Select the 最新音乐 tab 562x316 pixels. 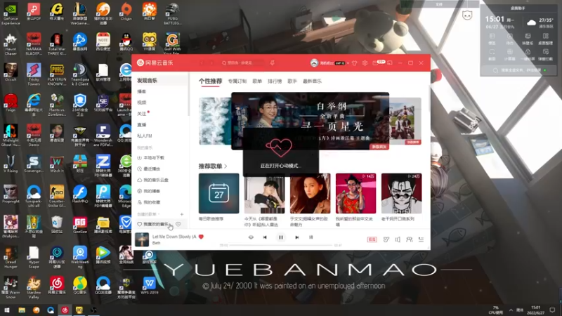click(312, 81)
